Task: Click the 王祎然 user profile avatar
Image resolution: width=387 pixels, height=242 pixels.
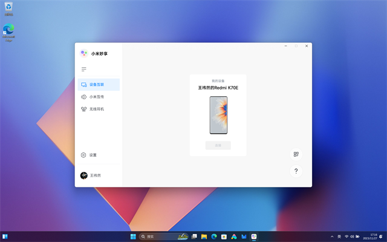Action: click(84, 175)
